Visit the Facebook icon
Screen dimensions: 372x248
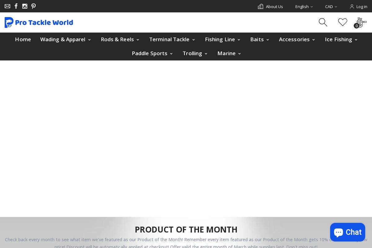point(16,6)
